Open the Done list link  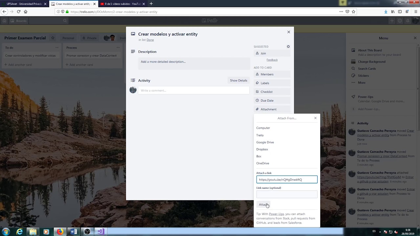[150, 40]
